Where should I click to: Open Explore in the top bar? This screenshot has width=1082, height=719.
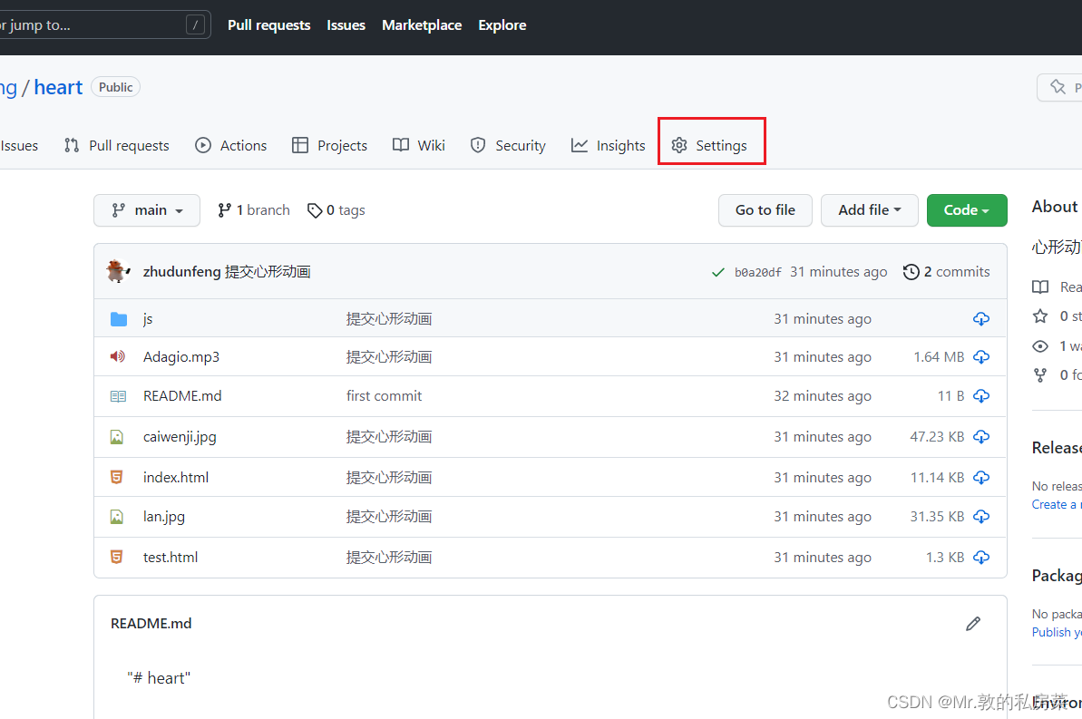(x=502, y=24)
